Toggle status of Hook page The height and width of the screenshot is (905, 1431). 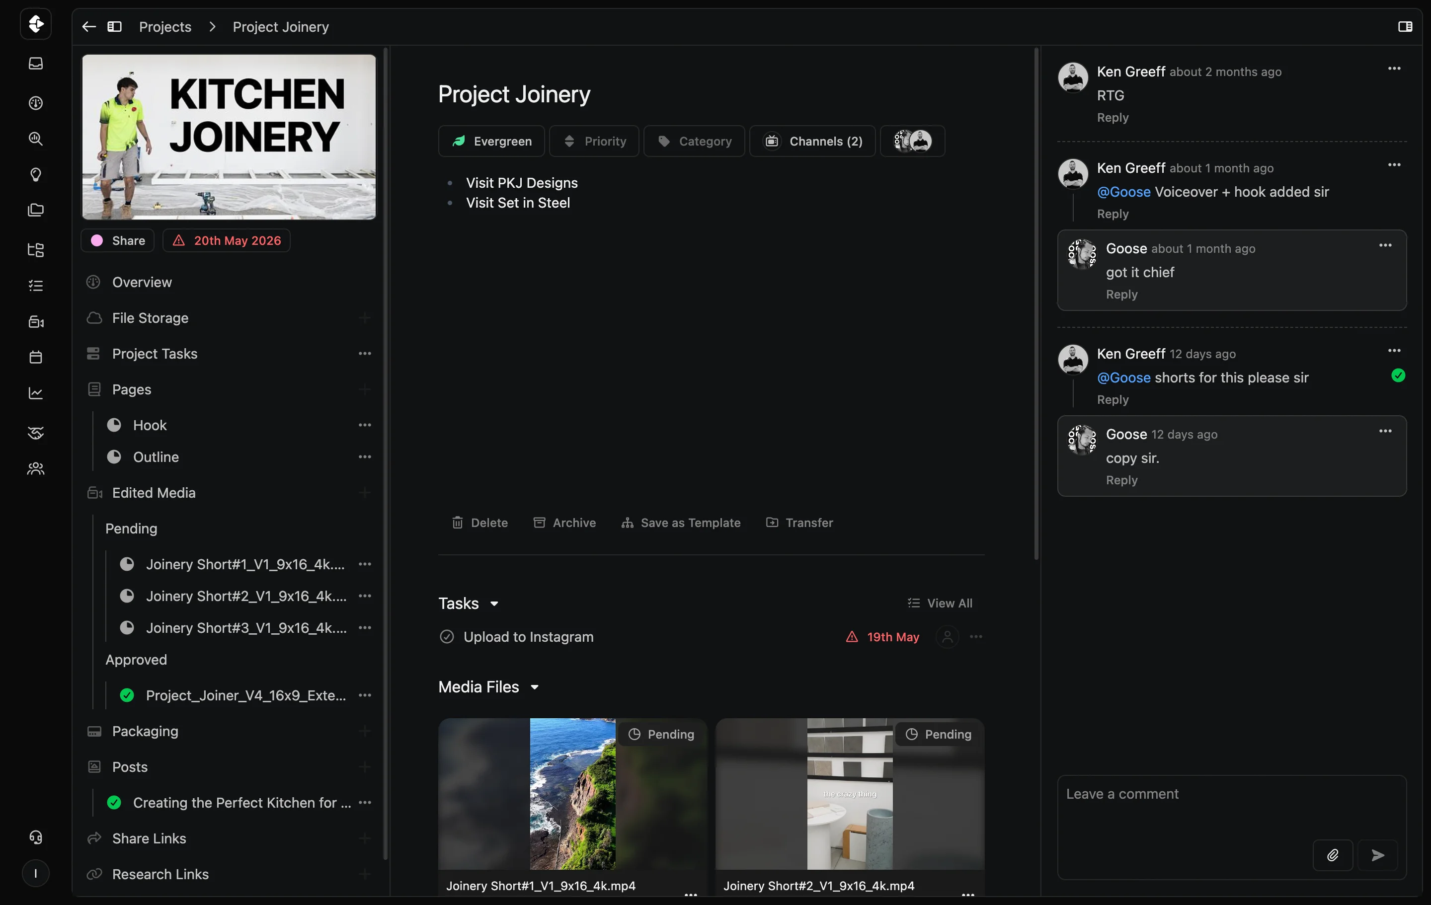(x=114, y=425)
